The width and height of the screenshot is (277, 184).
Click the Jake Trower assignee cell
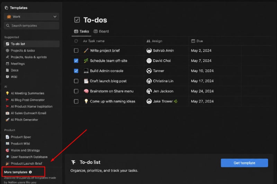pos(167,101)
